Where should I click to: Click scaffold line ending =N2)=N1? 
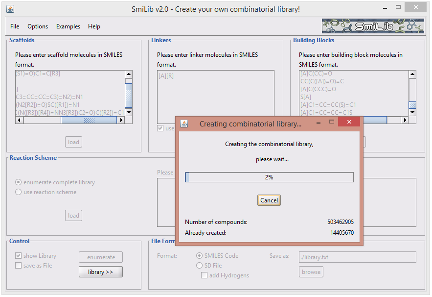point(49,97)
